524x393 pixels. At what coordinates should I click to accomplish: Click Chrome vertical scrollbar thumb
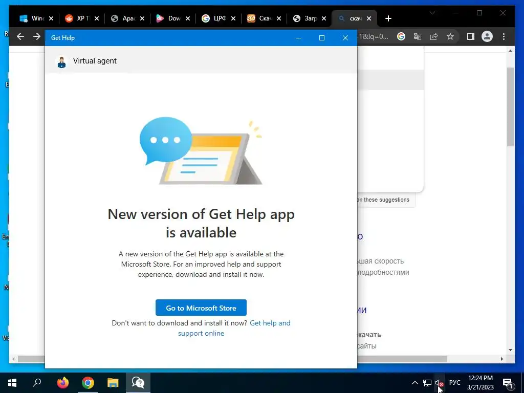click(510, 106)
